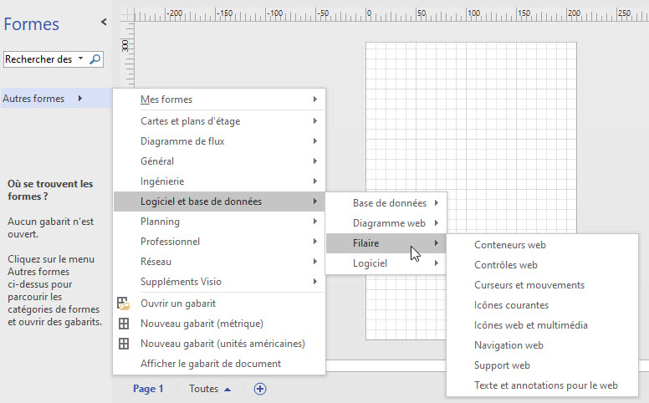This screenshot has height=403, width=649.
Task: Open Suppléments Visio submenu
Action: [219, 282]
